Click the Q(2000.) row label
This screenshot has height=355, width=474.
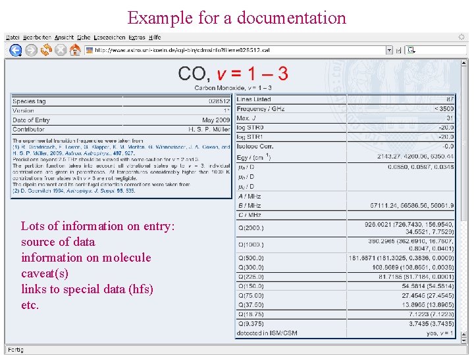251,228
